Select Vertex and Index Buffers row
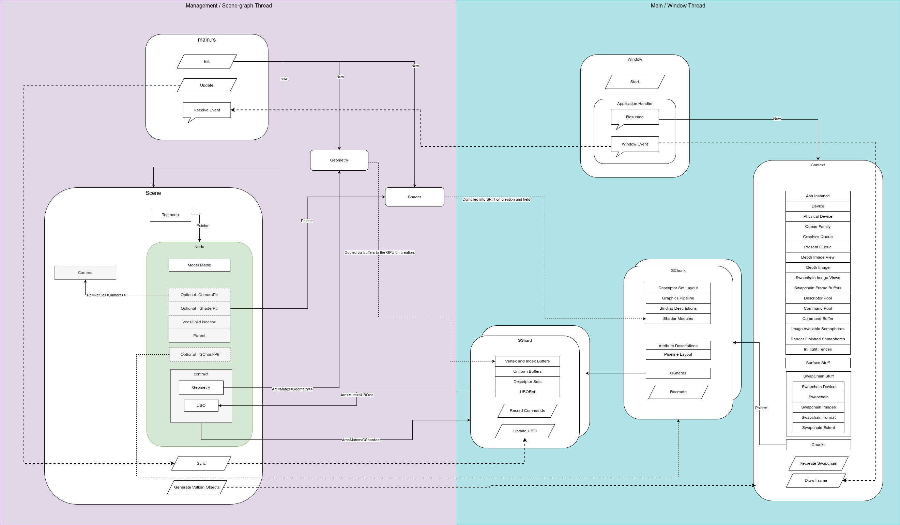 click(527, 361)
